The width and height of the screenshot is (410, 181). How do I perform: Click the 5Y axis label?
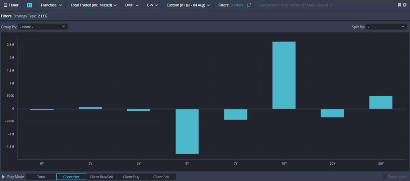tap(187, 164)
